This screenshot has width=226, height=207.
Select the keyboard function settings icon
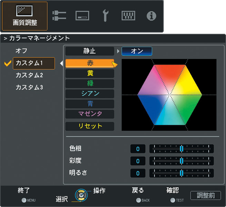(x=128, y=16)
